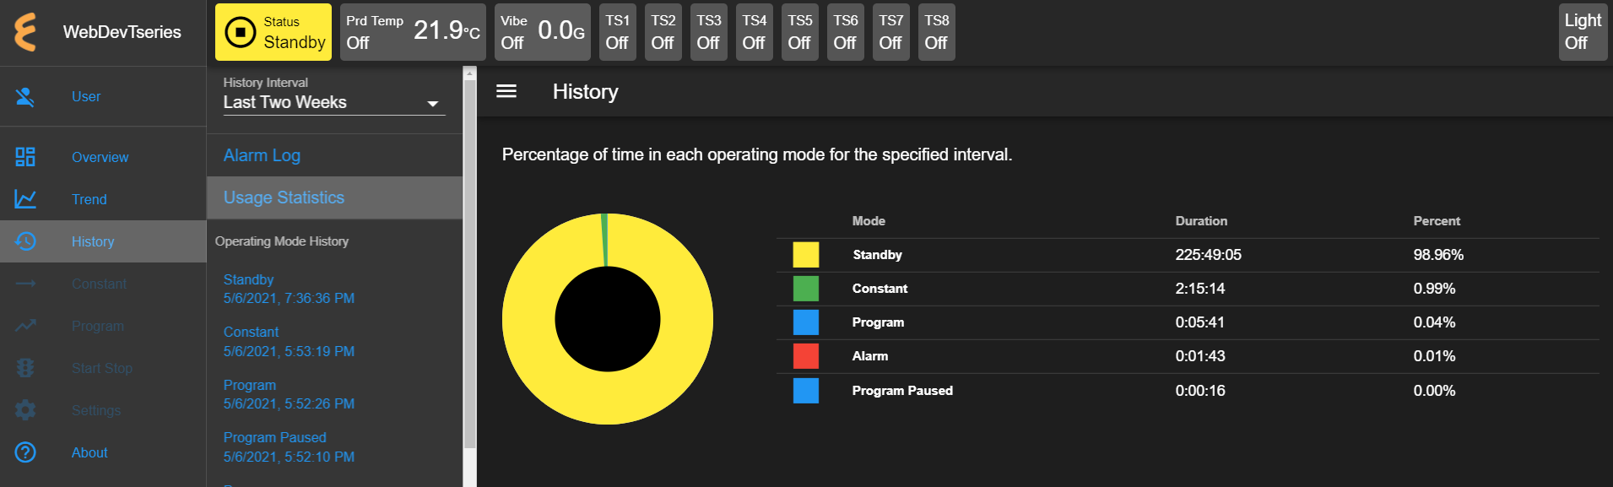The height and width of the screenshot is (487, 1613).
Task: Click the 98.96% percent value
Action: 1438,255
